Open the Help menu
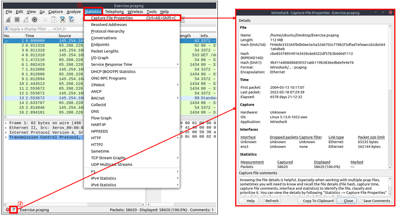The image size is (400, 216). click(x=164, y=12)
